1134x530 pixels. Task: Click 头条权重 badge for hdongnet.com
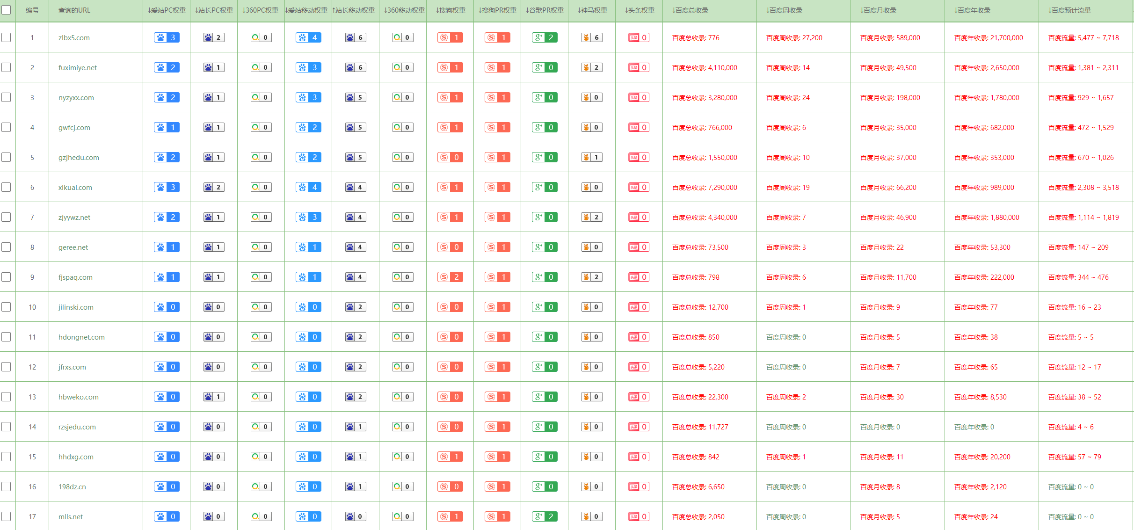pyautogui.click(x=639, y=337)
